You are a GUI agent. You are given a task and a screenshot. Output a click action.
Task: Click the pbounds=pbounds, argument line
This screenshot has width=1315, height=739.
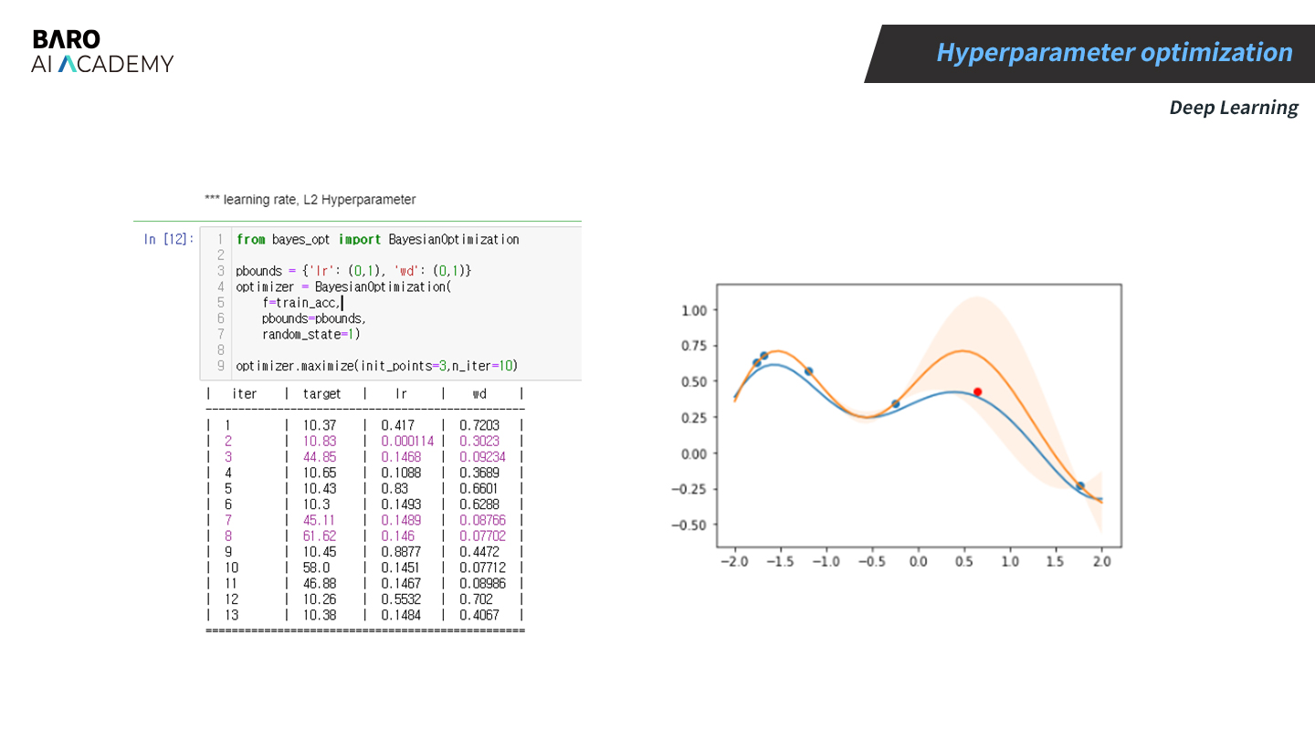(313, 318)
